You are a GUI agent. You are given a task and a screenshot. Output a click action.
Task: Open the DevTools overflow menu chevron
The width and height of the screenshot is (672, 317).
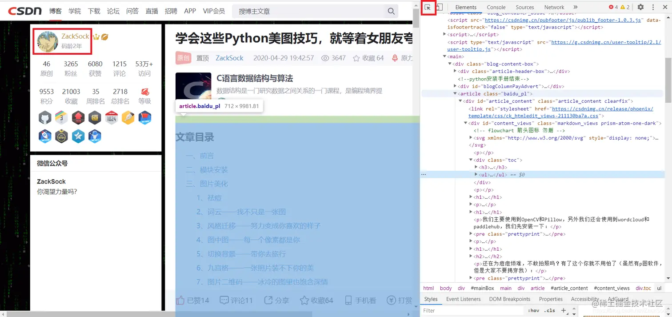[575, 7]
